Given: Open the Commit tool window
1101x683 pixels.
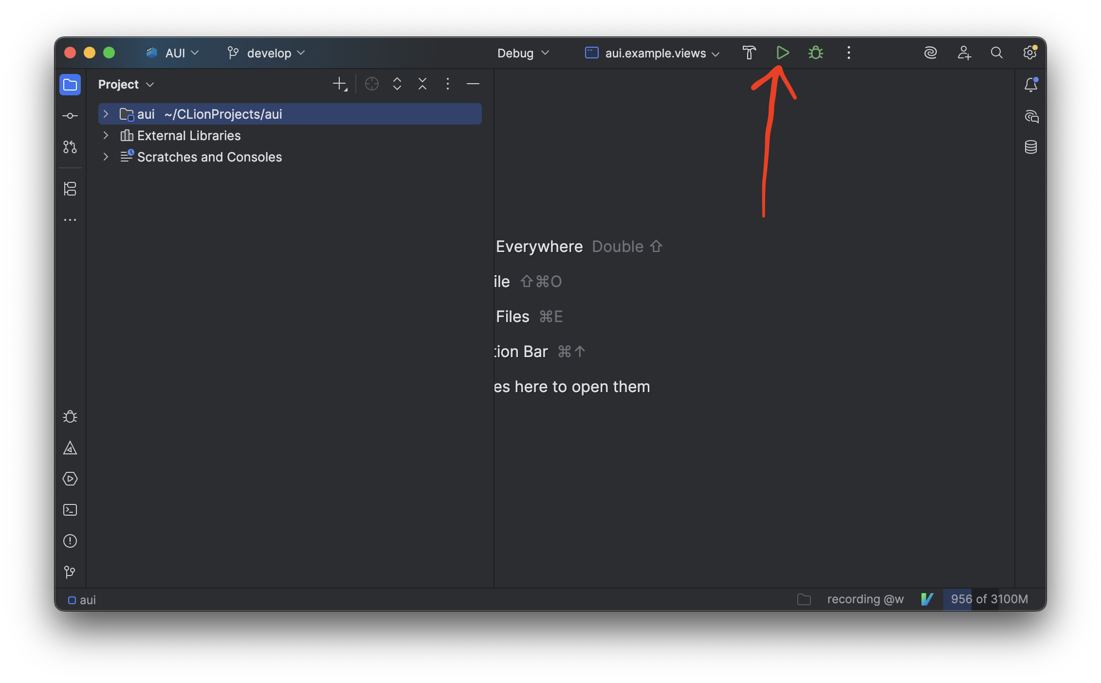Looking at the screenshot, I should 70,116.
